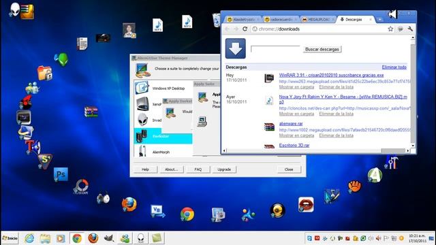Open the orange paw desktop icon
Screen dimensions: 436x245
point(354,186)
